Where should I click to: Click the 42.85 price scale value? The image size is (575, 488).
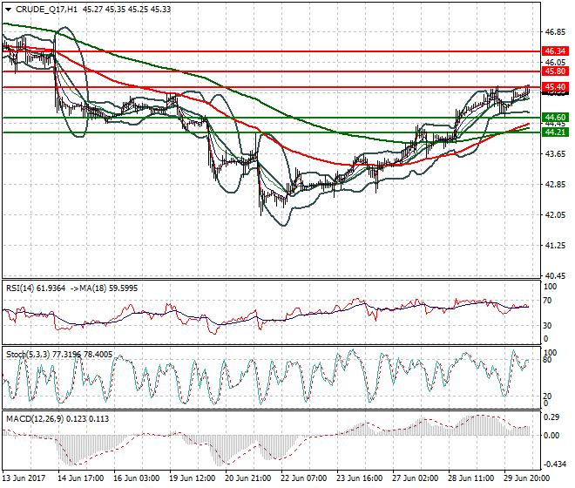click(x=555, y=184)
